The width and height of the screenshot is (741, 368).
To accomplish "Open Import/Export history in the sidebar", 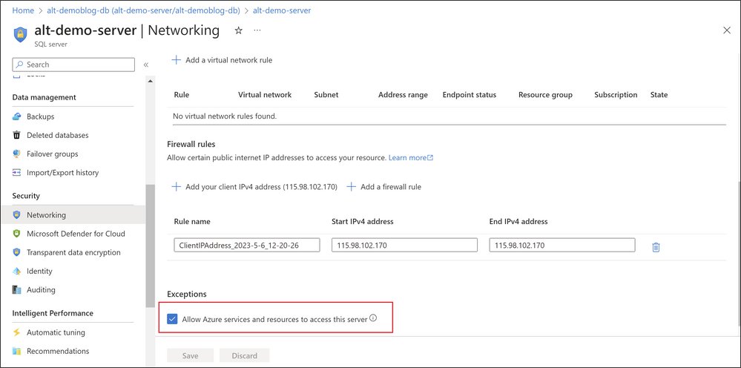I will [x=63, y=172].
